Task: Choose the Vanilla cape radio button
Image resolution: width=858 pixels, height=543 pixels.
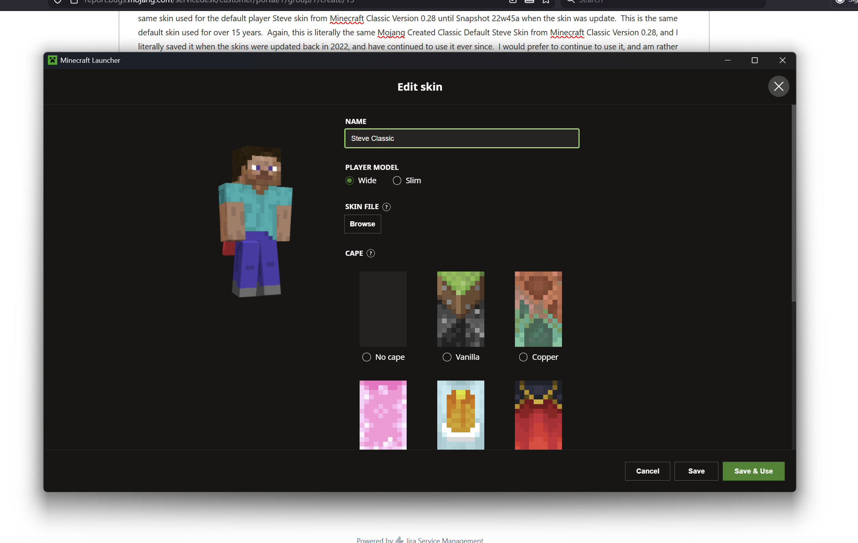Action: coord(447,357)
